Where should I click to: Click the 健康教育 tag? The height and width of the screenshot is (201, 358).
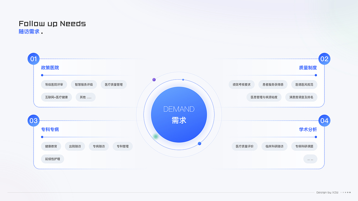click(51, 146)
